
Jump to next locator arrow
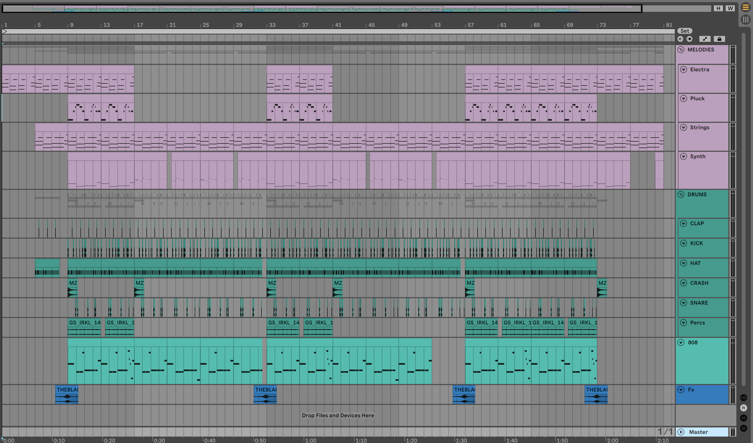click(689, 39)
